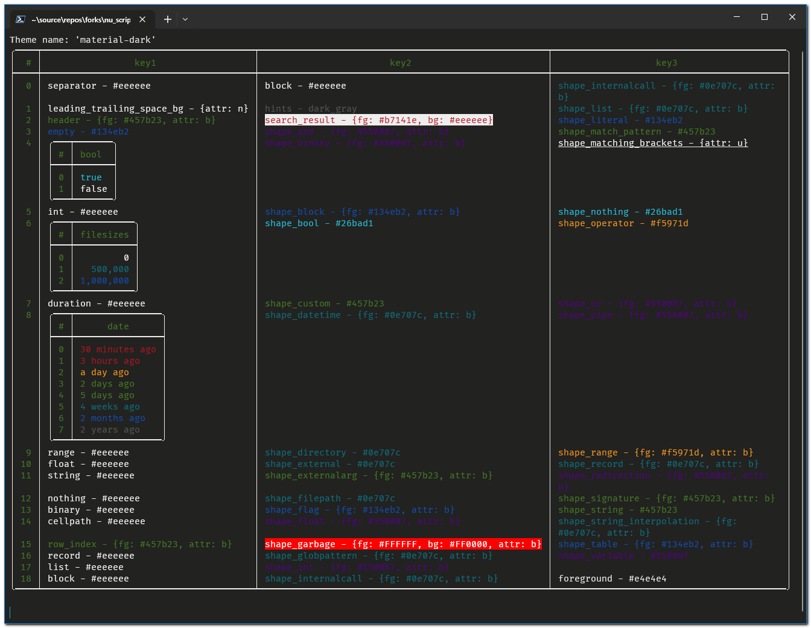The image size is (811, 628).
Task: Click the 'false' value in bool table
Action: click(x=94, y=189)
